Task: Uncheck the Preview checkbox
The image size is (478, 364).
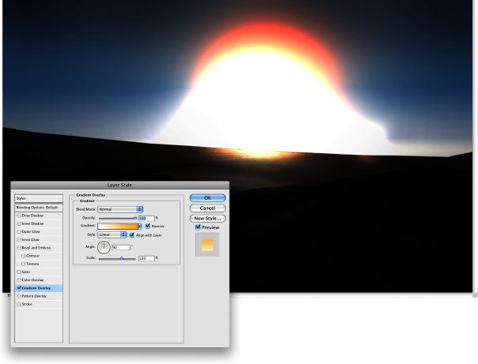Action: click(198, 227)
